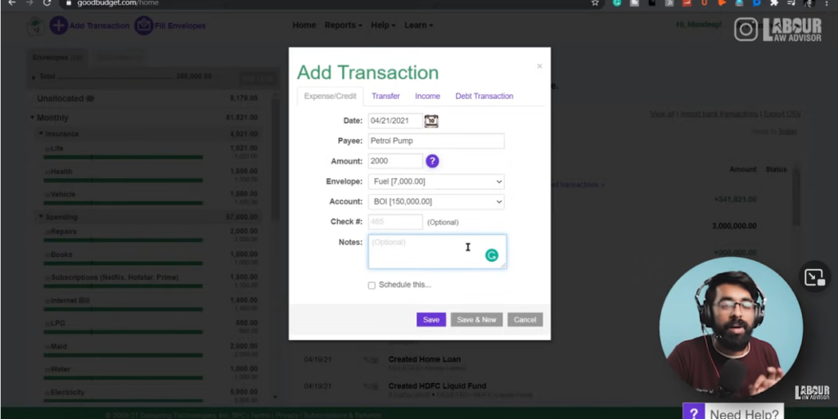Image resolution: width=838 pixels, height=419 pixels.
Task: Click the Cancel button
Action: 525,320
